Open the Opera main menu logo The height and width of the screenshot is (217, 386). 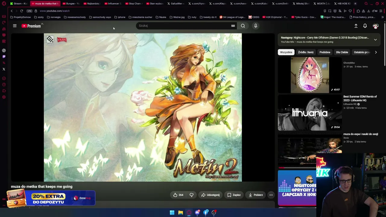point(4,4)
